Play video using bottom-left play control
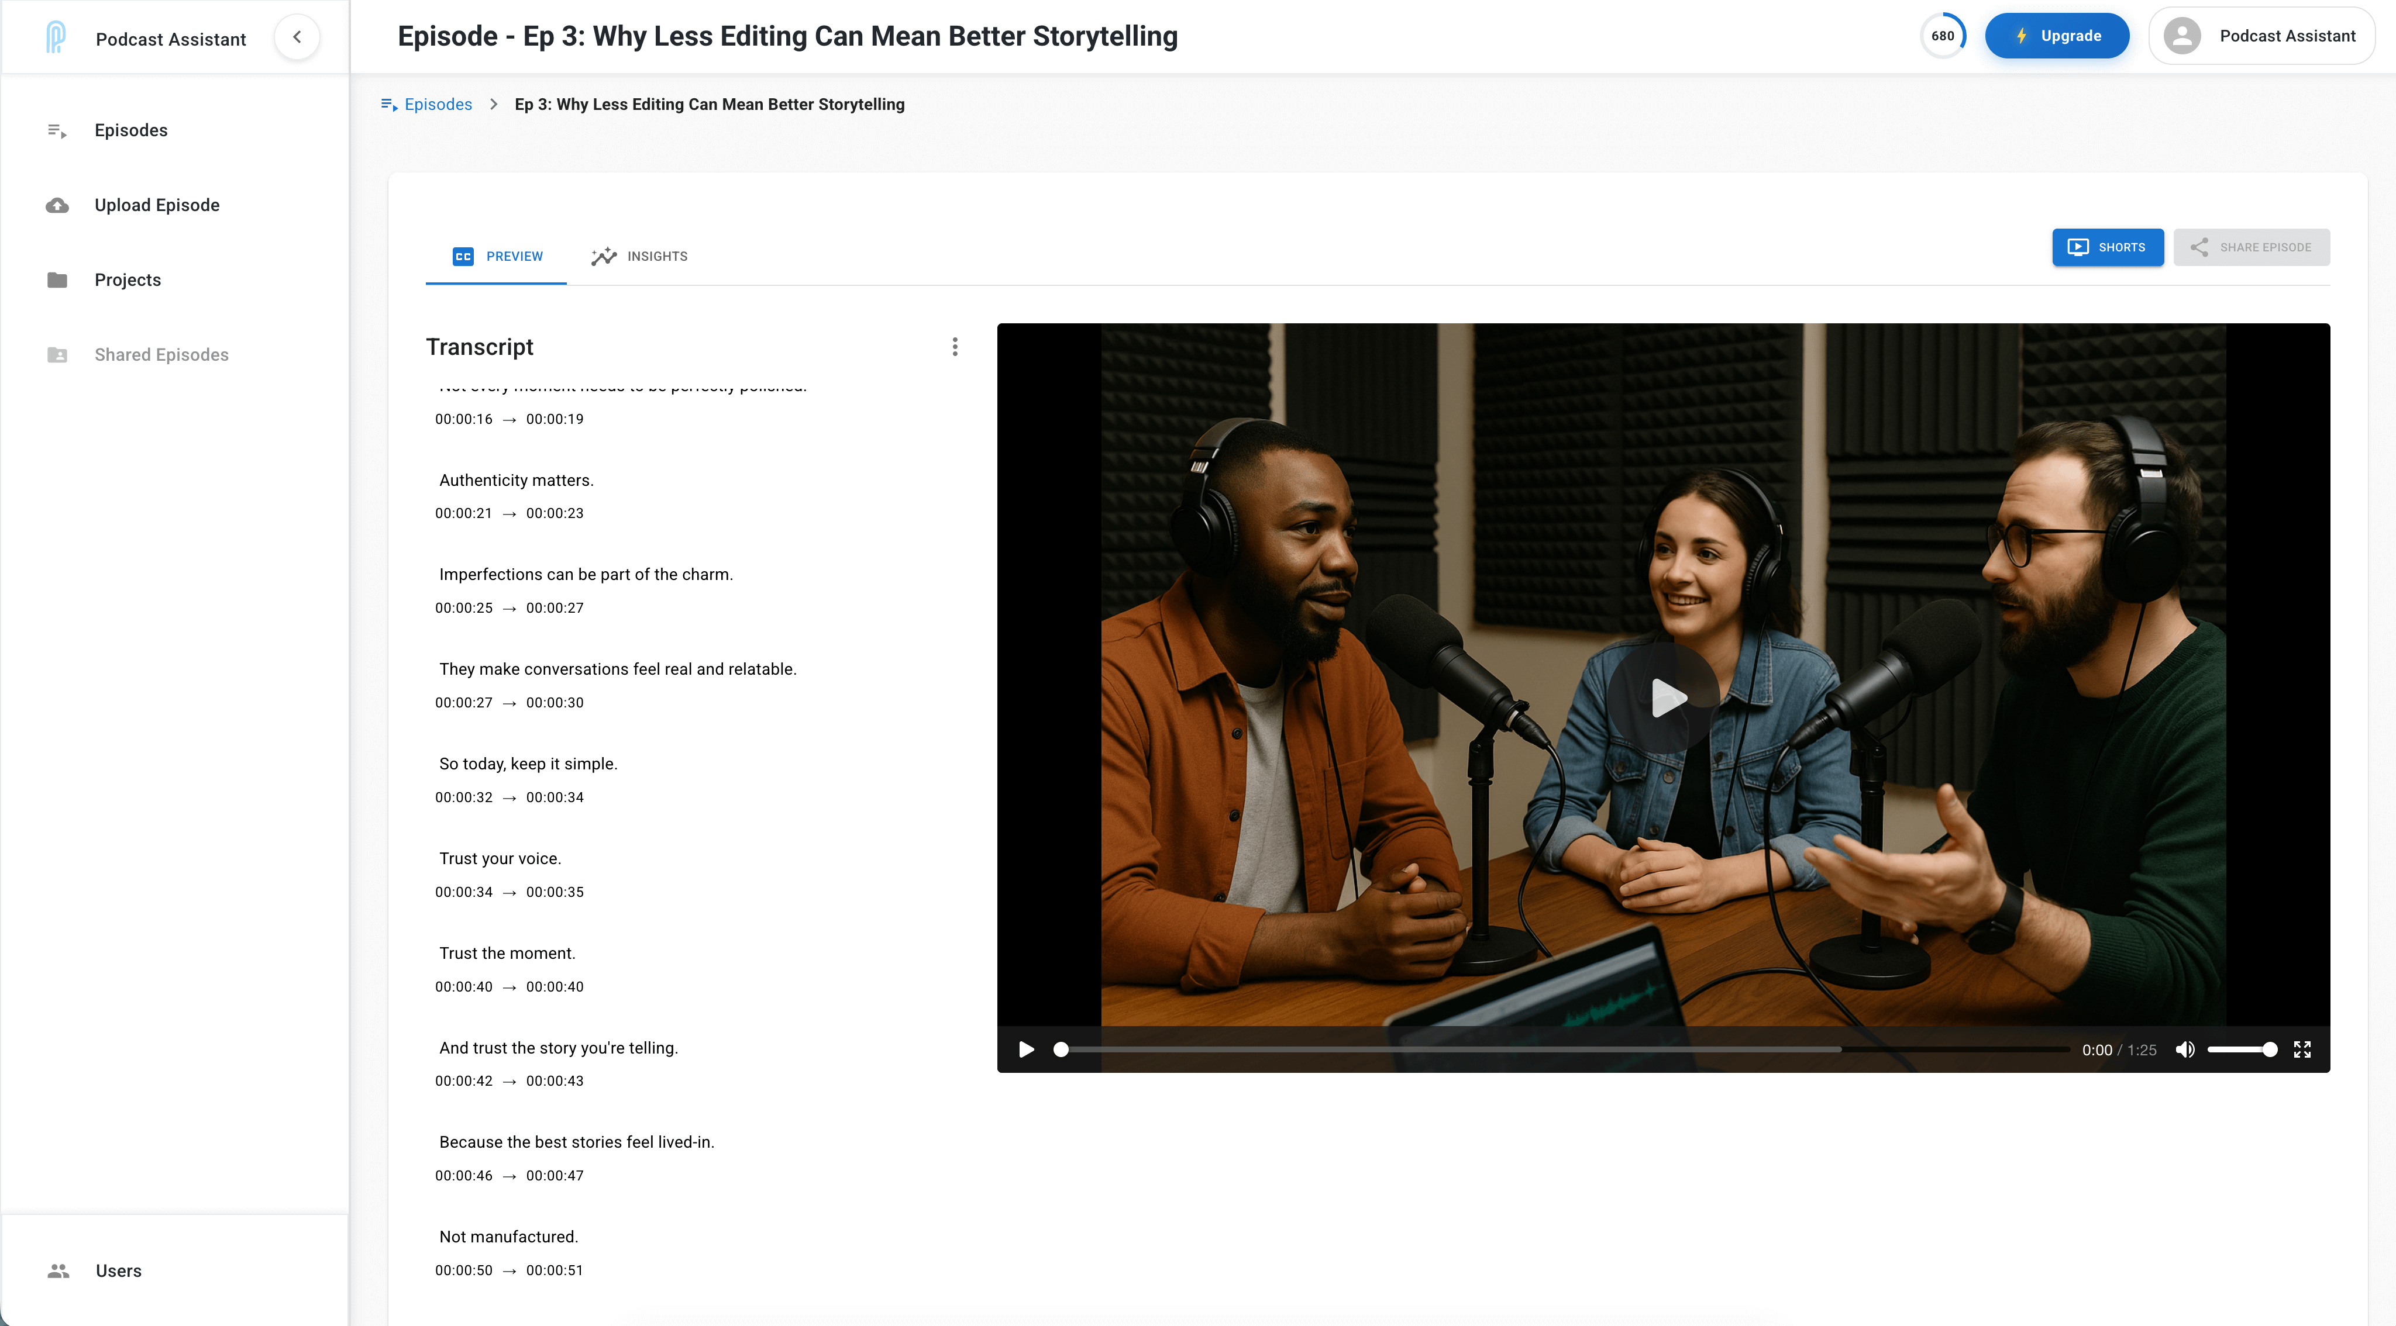 pyautogui.click(x=1026, y=1050)
